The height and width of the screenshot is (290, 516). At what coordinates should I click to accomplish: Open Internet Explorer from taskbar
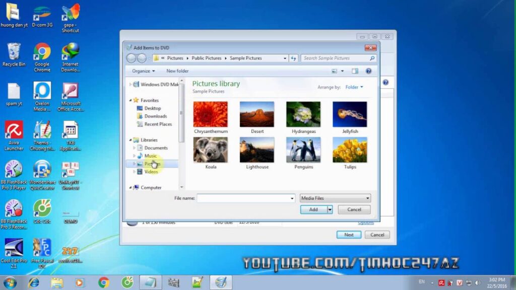coord(34,282)
